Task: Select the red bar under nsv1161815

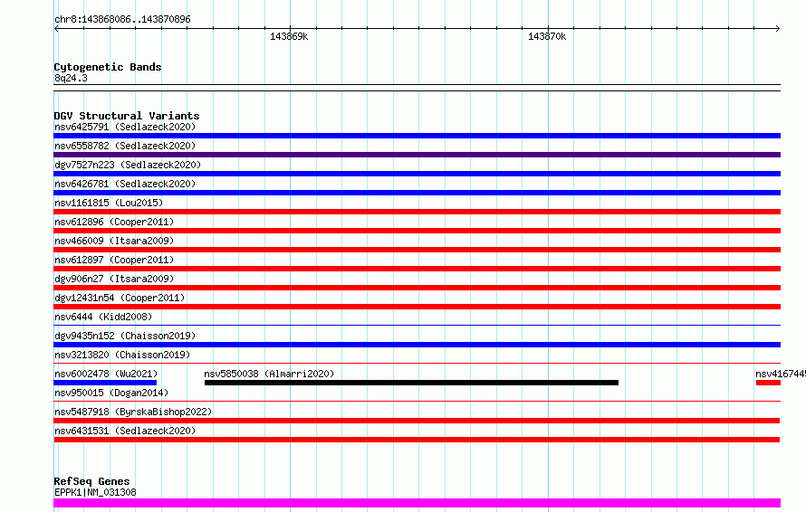Action: (417, 212)
